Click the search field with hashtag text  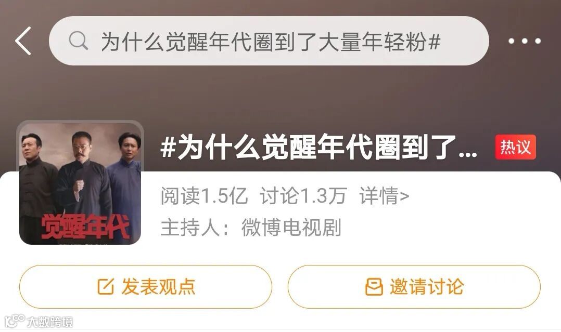(269, 41)
